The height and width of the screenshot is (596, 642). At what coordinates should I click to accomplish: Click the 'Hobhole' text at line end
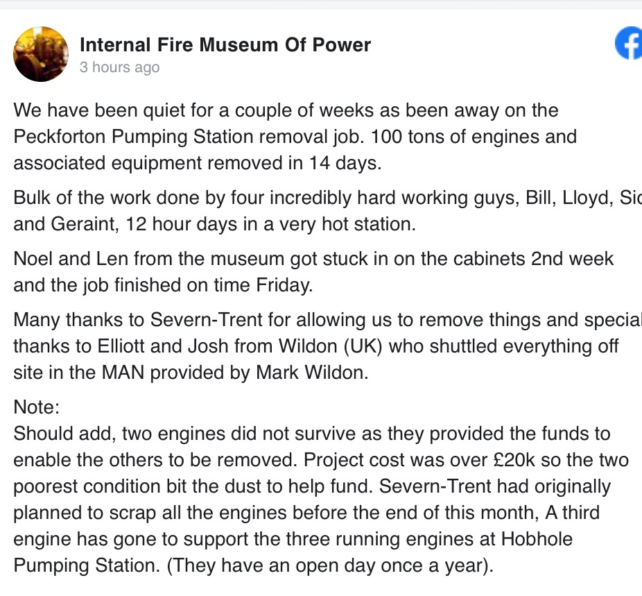click(537, 539)
